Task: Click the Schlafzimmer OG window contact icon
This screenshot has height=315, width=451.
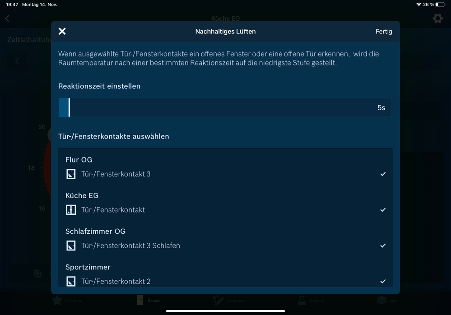Action: (x=71, y=246)
